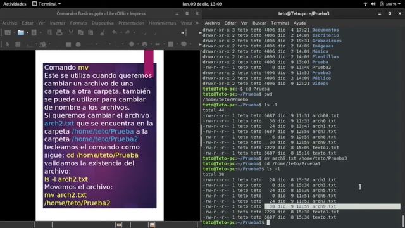Click the Wi-Fi network icon in top panel
The height and width of the screenshot is (228, 405).
[x=365, y=4]
